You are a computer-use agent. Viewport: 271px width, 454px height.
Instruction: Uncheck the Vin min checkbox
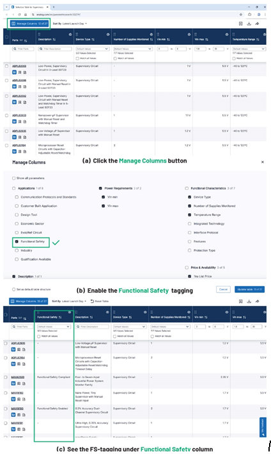pyautogui.click(x=103, y=197)
